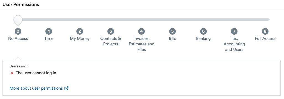Choose the Banking permission label
Viewport: 284px width, 99px height.
[203, 38]
